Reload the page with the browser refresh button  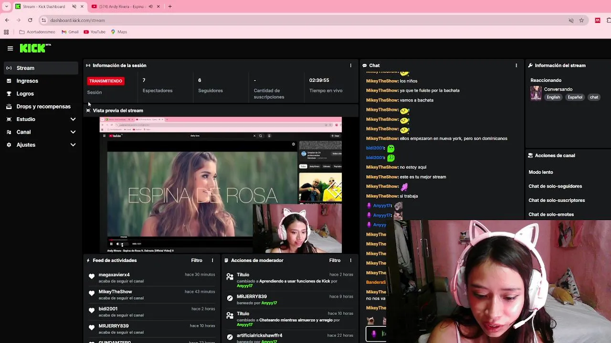(30, 20)
